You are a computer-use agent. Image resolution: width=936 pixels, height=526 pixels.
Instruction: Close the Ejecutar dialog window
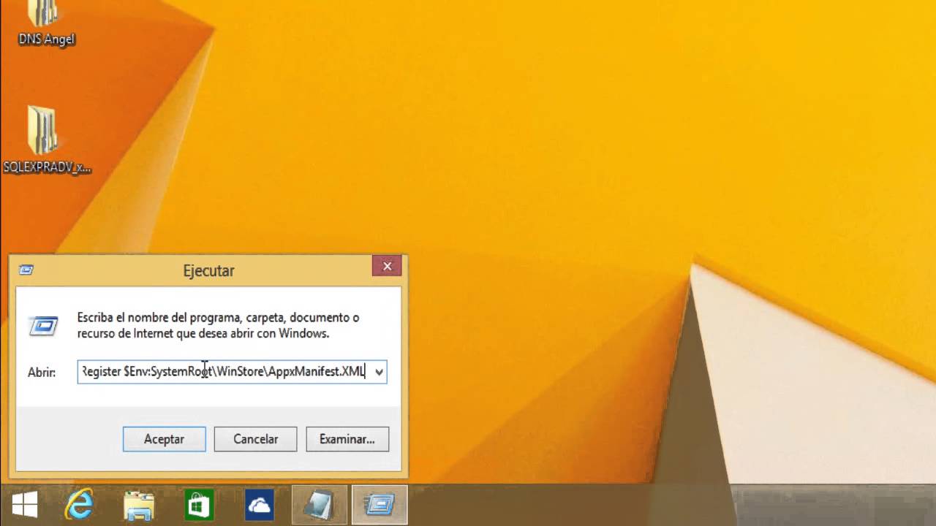[387, 266]
